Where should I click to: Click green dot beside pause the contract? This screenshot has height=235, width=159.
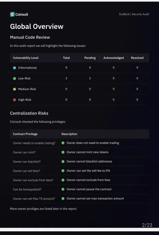coord(63,189)
